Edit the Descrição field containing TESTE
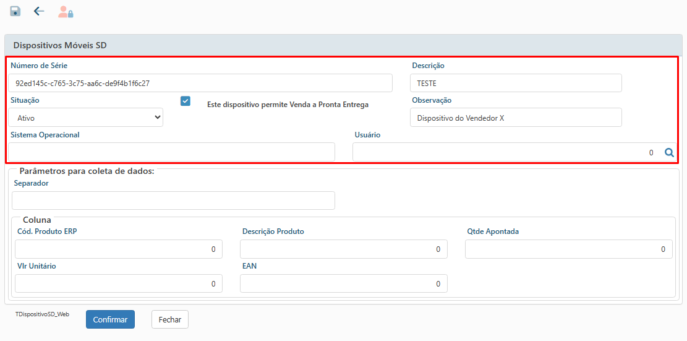The image size is (687, 341). (516, 83)
